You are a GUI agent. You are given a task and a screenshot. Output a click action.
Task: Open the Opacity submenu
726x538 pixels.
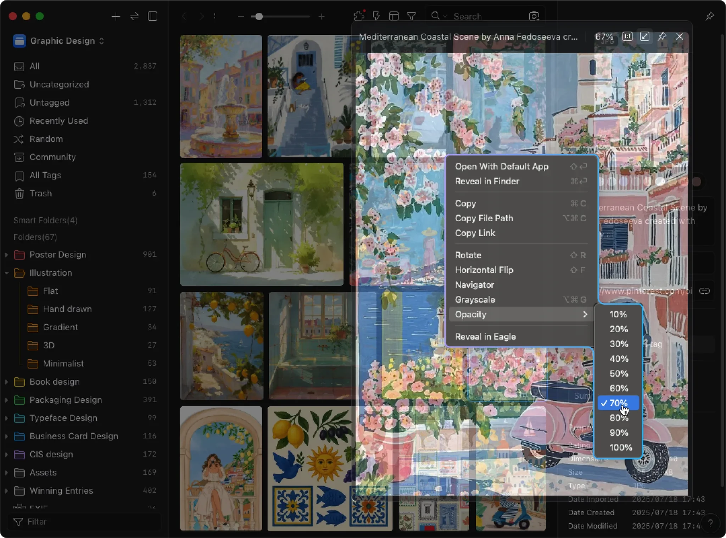[x=521, y=315]
